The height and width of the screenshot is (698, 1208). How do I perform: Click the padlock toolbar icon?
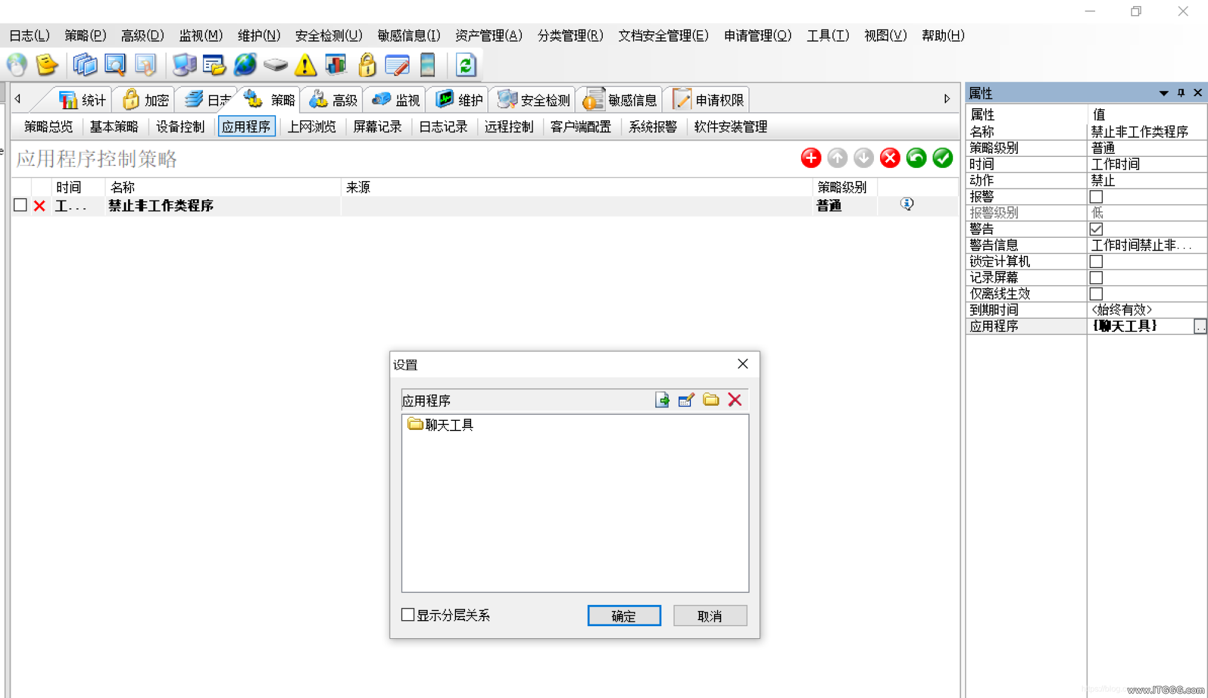pyautogui.click(x=367, y=65)
